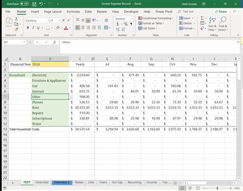
Task: Open the File menu
Action: pos(8,12)
